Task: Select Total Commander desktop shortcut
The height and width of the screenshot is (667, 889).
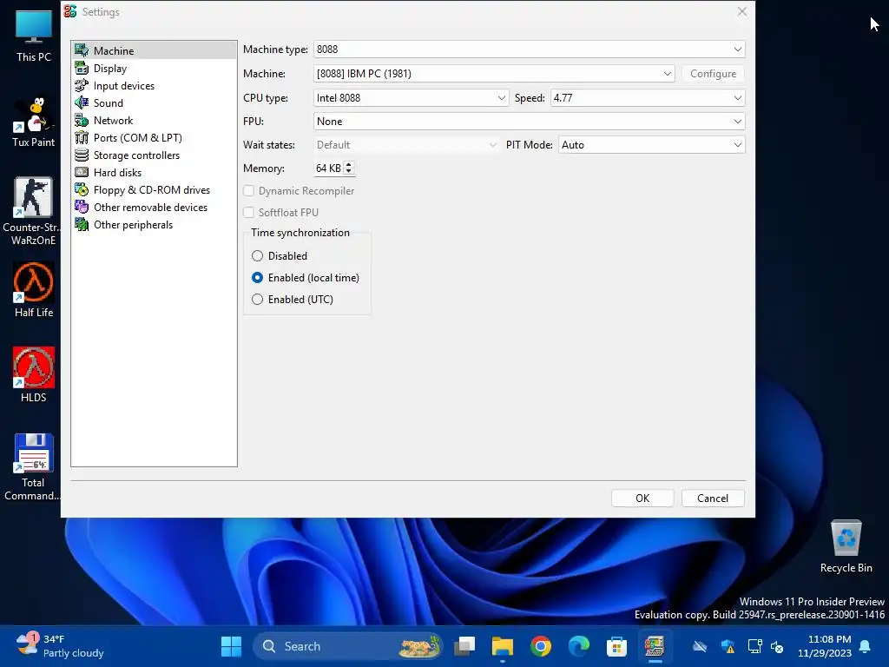Action: pyautogui.click(x=32, y=466)
